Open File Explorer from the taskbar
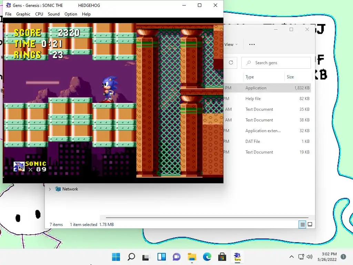This screenshot has width=353, height=265. [192, 257]
